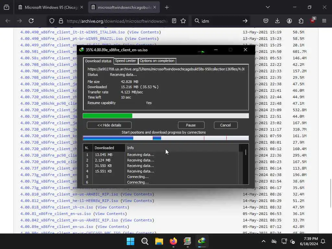Bookmark this page with the star icon
The width and height of the screenshot is (332, 249).
point(183,21)
